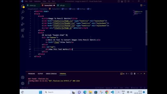Open the /static/css/footer.css link

pyautogui.click(x=64, y=26)
